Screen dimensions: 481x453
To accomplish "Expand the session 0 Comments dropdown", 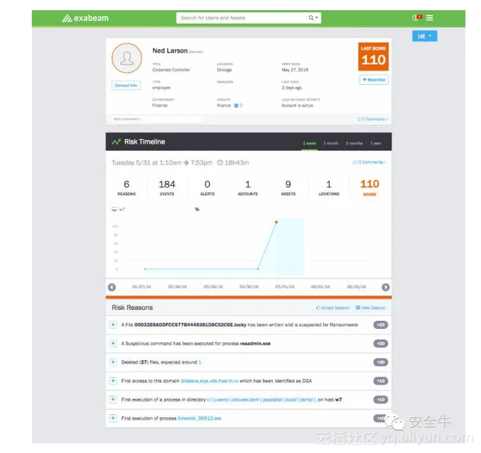I will tap(369, 162).
